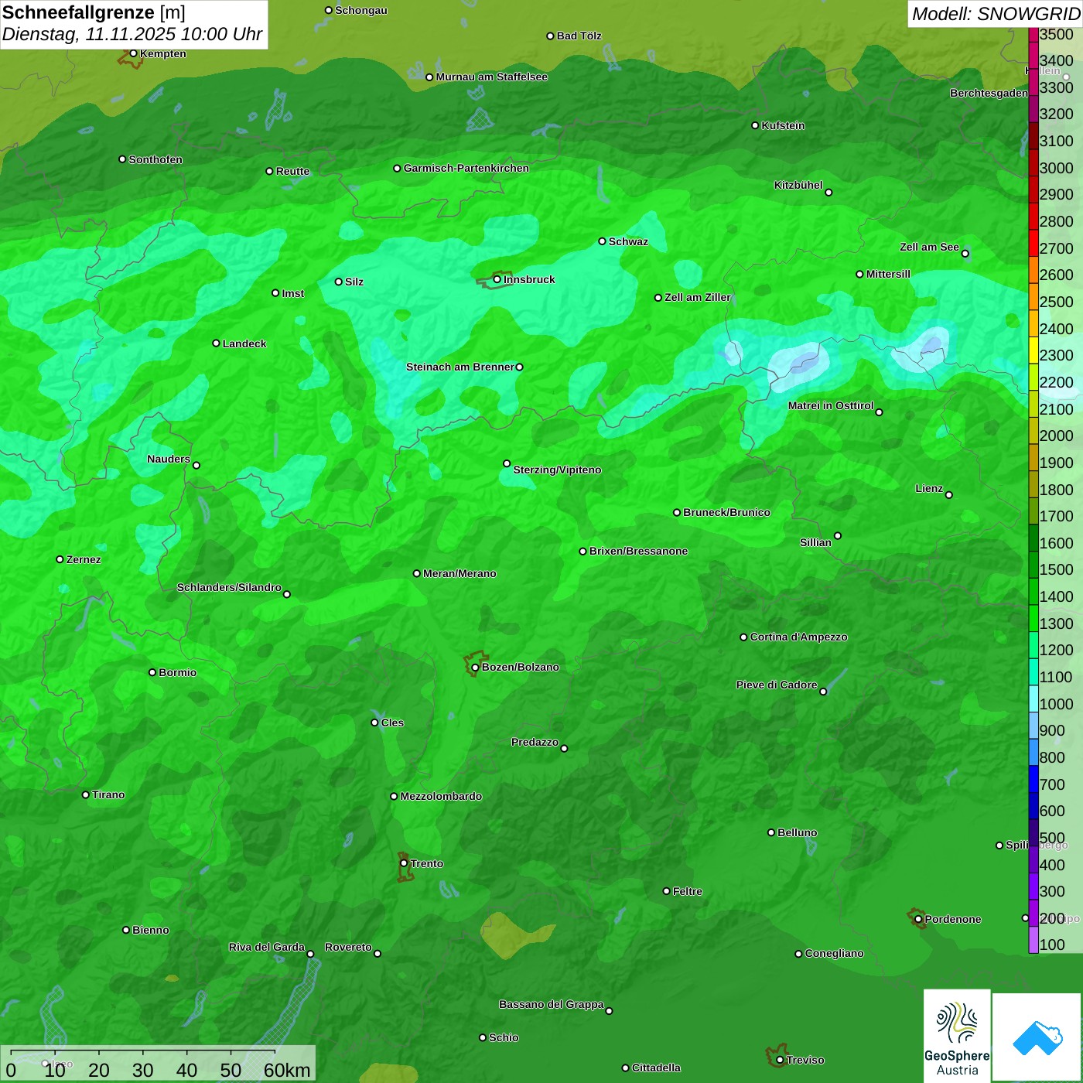Click the Schio town label
1083x1083 pixels.
click(504, 1037)
